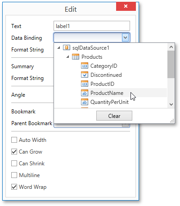Click the Clear button
This screenshot has height=206, width=180.
click(114, 116)
